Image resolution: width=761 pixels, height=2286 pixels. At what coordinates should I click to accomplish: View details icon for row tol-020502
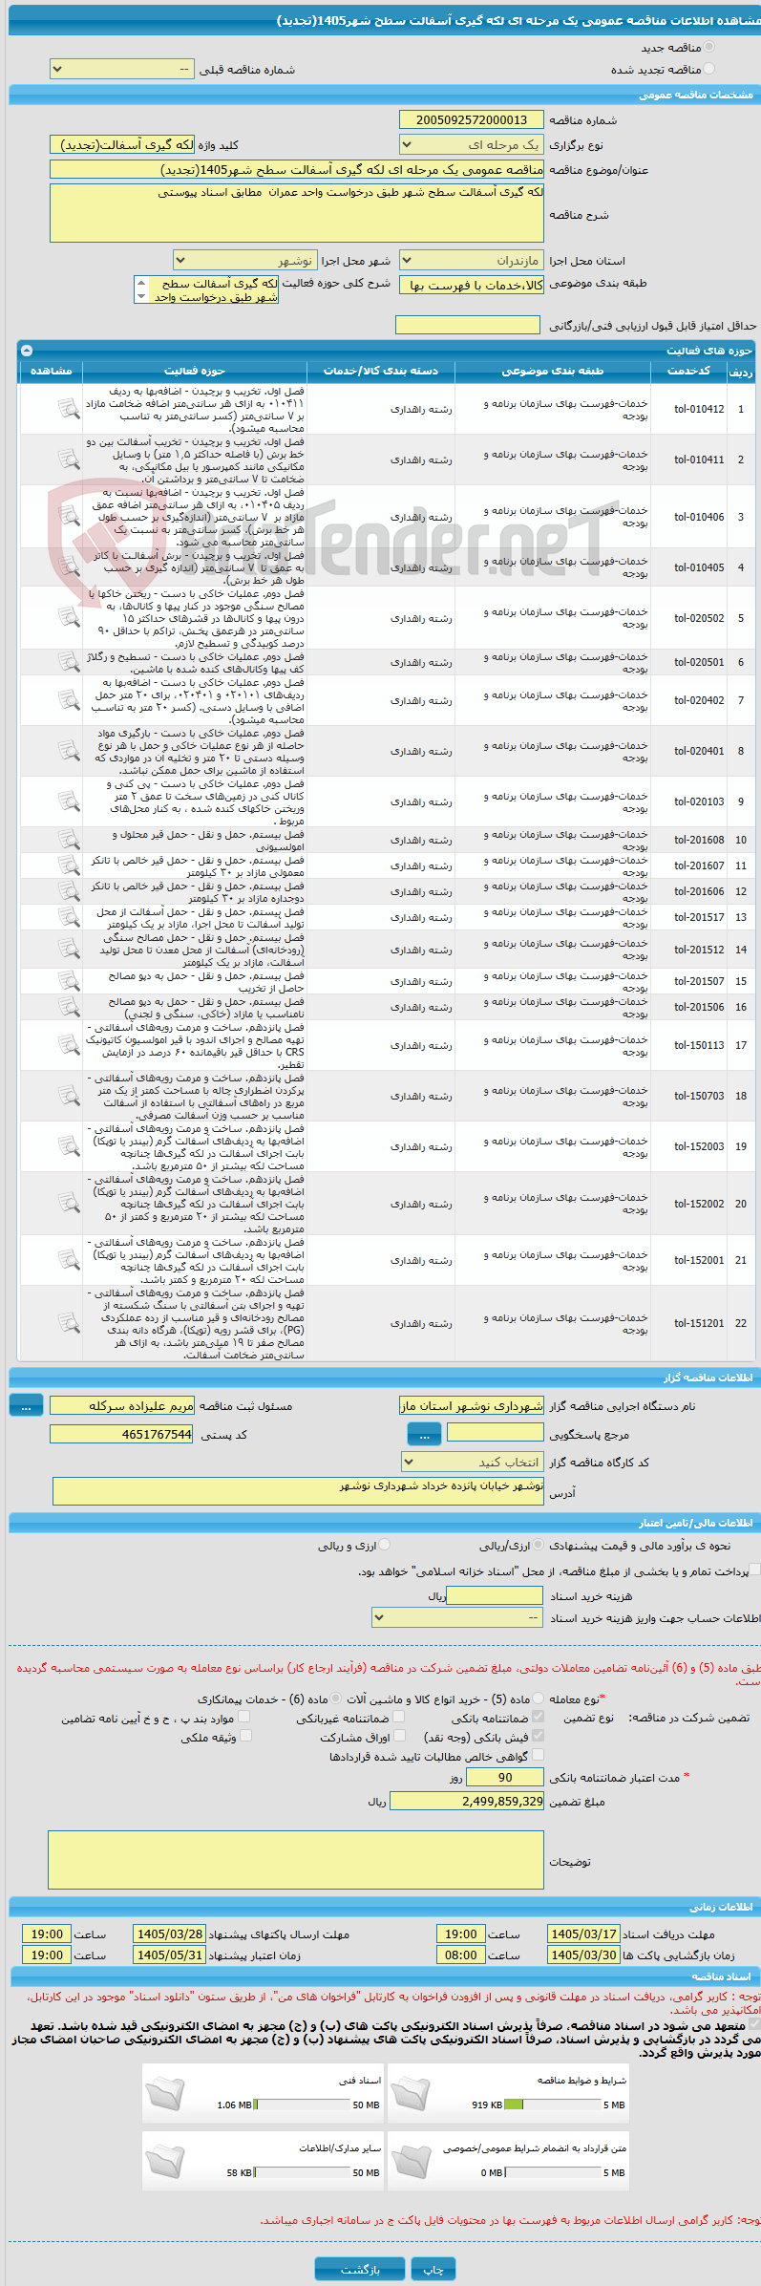click(68, 619)
